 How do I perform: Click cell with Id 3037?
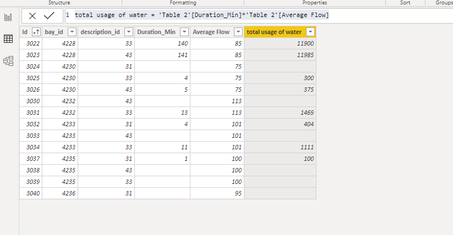tap(31, 159)
